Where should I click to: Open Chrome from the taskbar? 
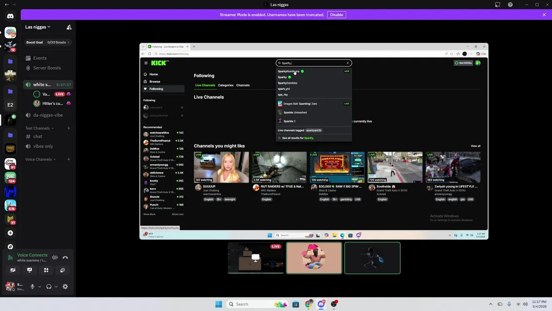[x=308, y=304]
